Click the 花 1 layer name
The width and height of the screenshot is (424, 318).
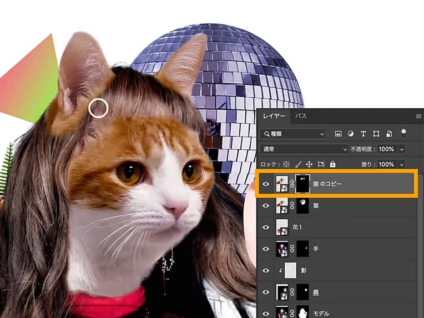tap(297, 228)
